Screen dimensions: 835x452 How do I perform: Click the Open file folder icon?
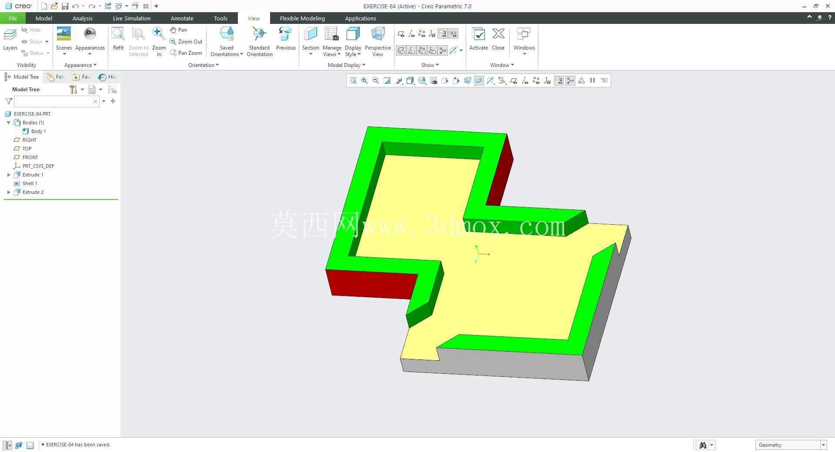click(x=54, y=6)
